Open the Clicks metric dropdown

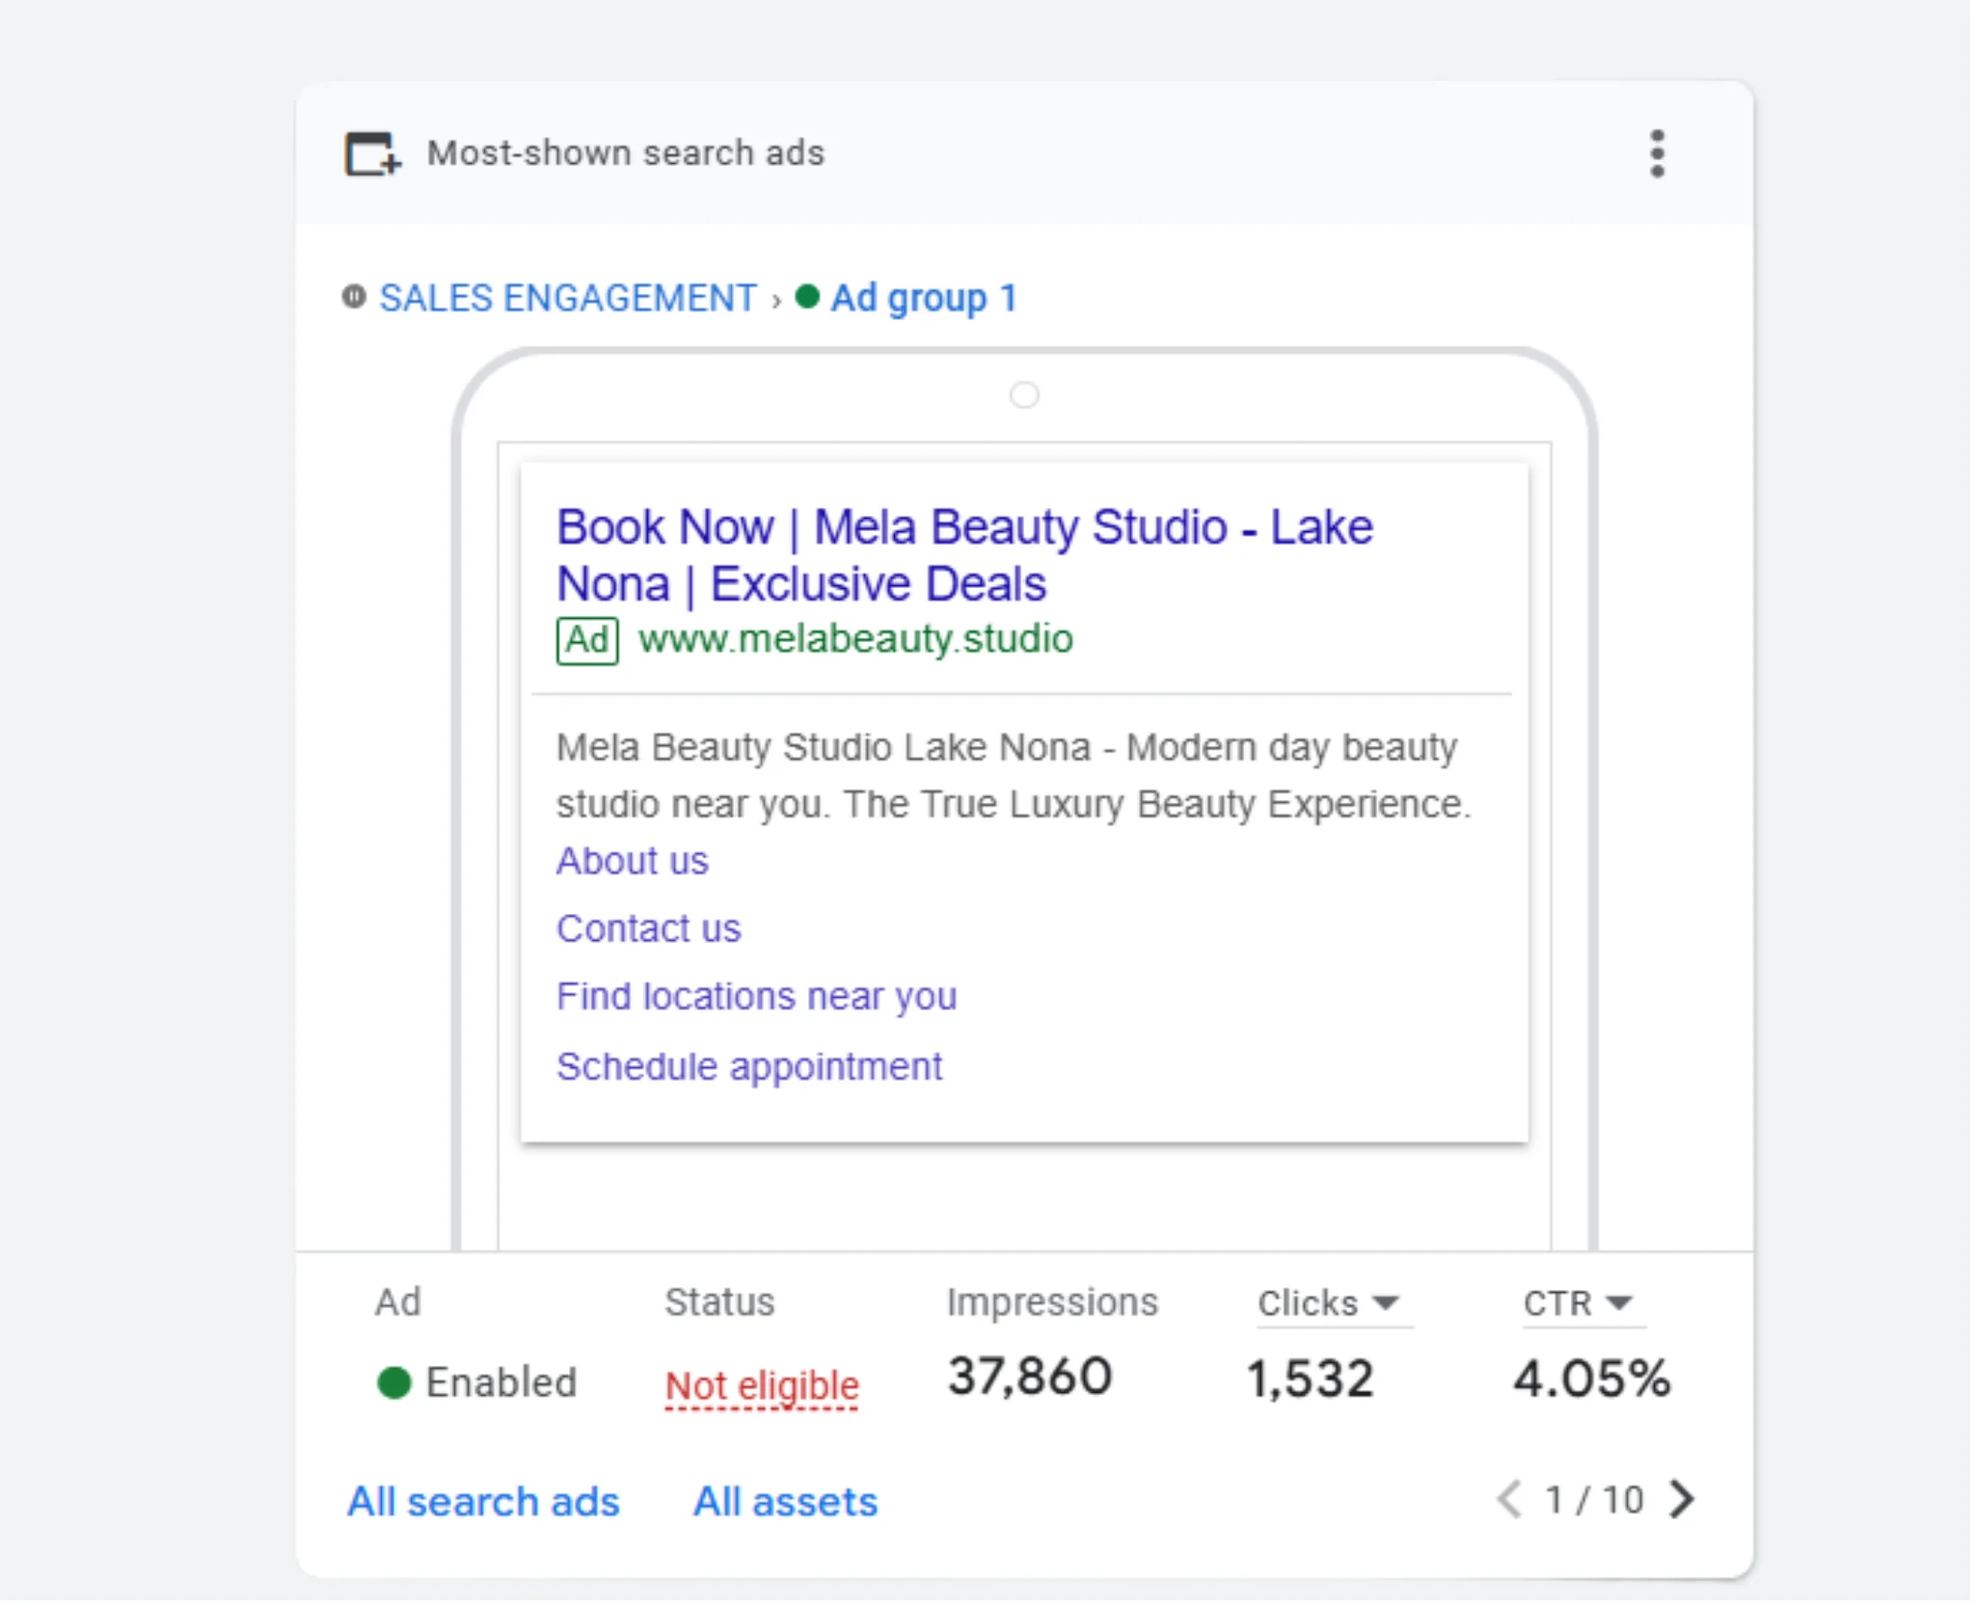tap(1331, 1303)
